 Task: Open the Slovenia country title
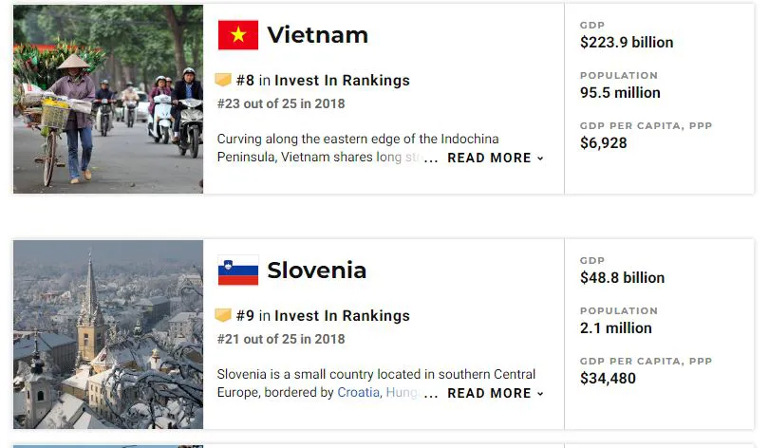click(x=317, y=271)
